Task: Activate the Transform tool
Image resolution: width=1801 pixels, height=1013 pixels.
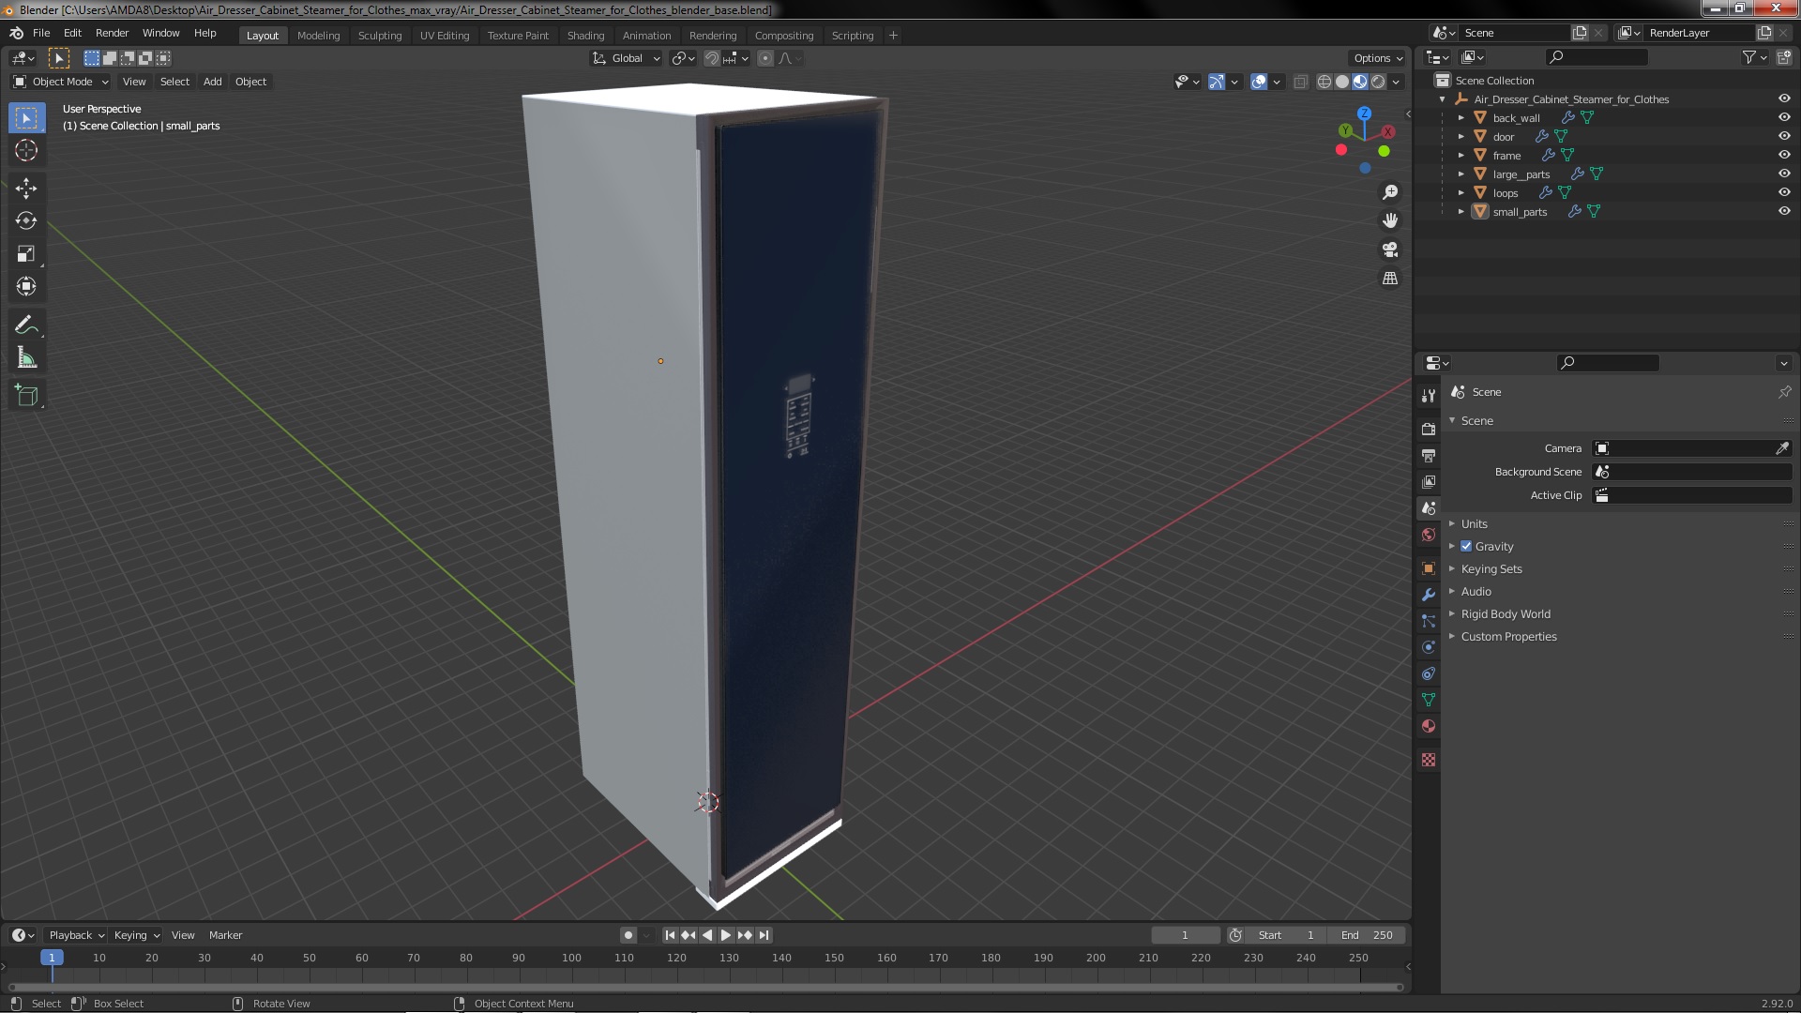Action: [x=26, y=287]
